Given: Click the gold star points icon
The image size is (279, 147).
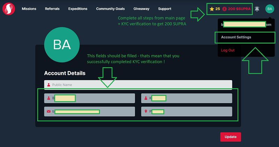Looking at the screenshot, I should [212, 9].
